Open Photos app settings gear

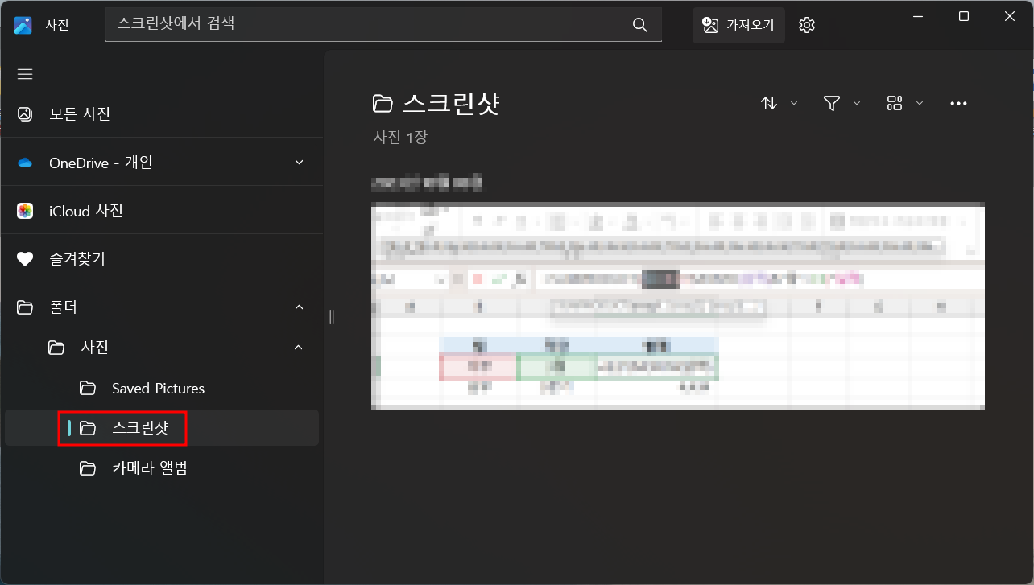tap(807, 25)
